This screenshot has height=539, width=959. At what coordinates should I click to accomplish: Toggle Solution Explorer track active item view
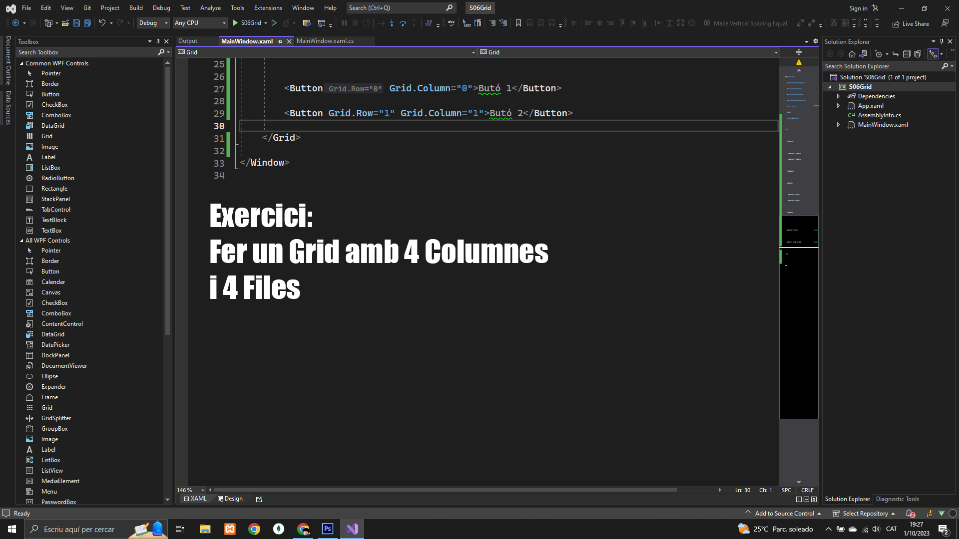933,54
